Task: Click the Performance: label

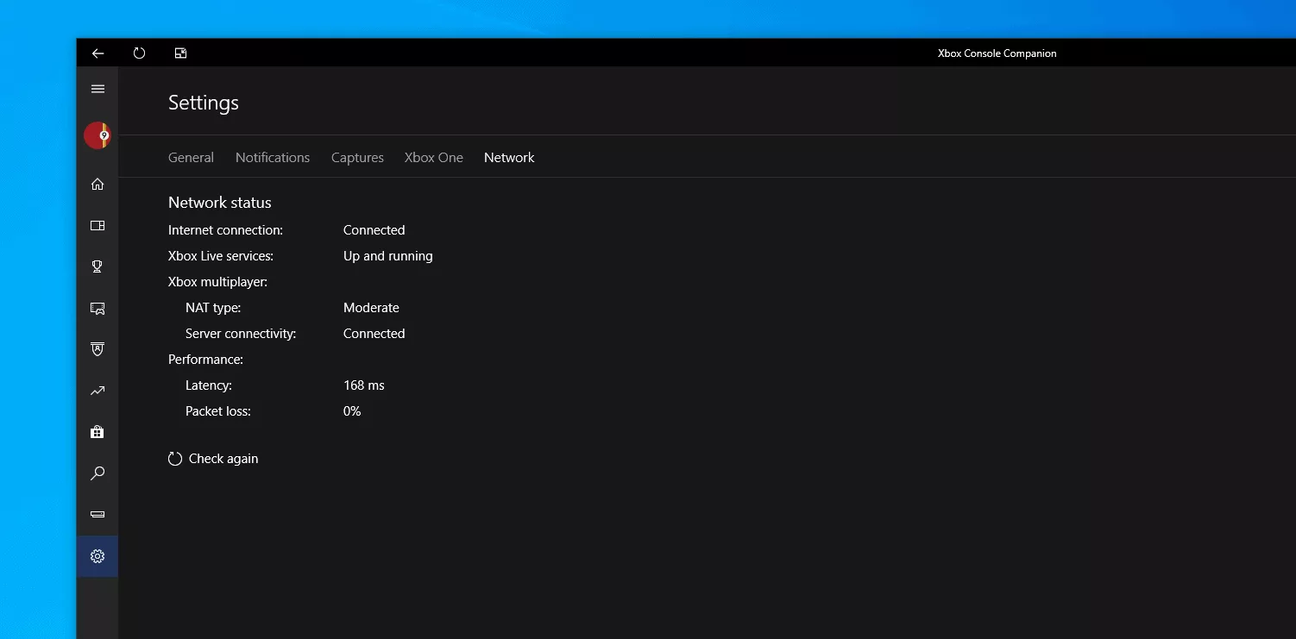Action: (x=205, y=360)
